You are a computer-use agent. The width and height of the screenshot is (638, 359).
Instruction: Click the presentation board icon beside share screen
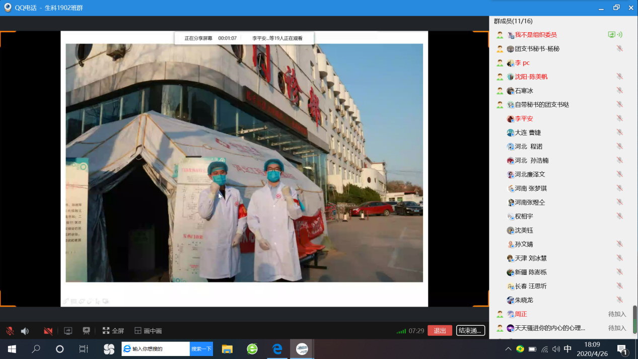[86, 331]
